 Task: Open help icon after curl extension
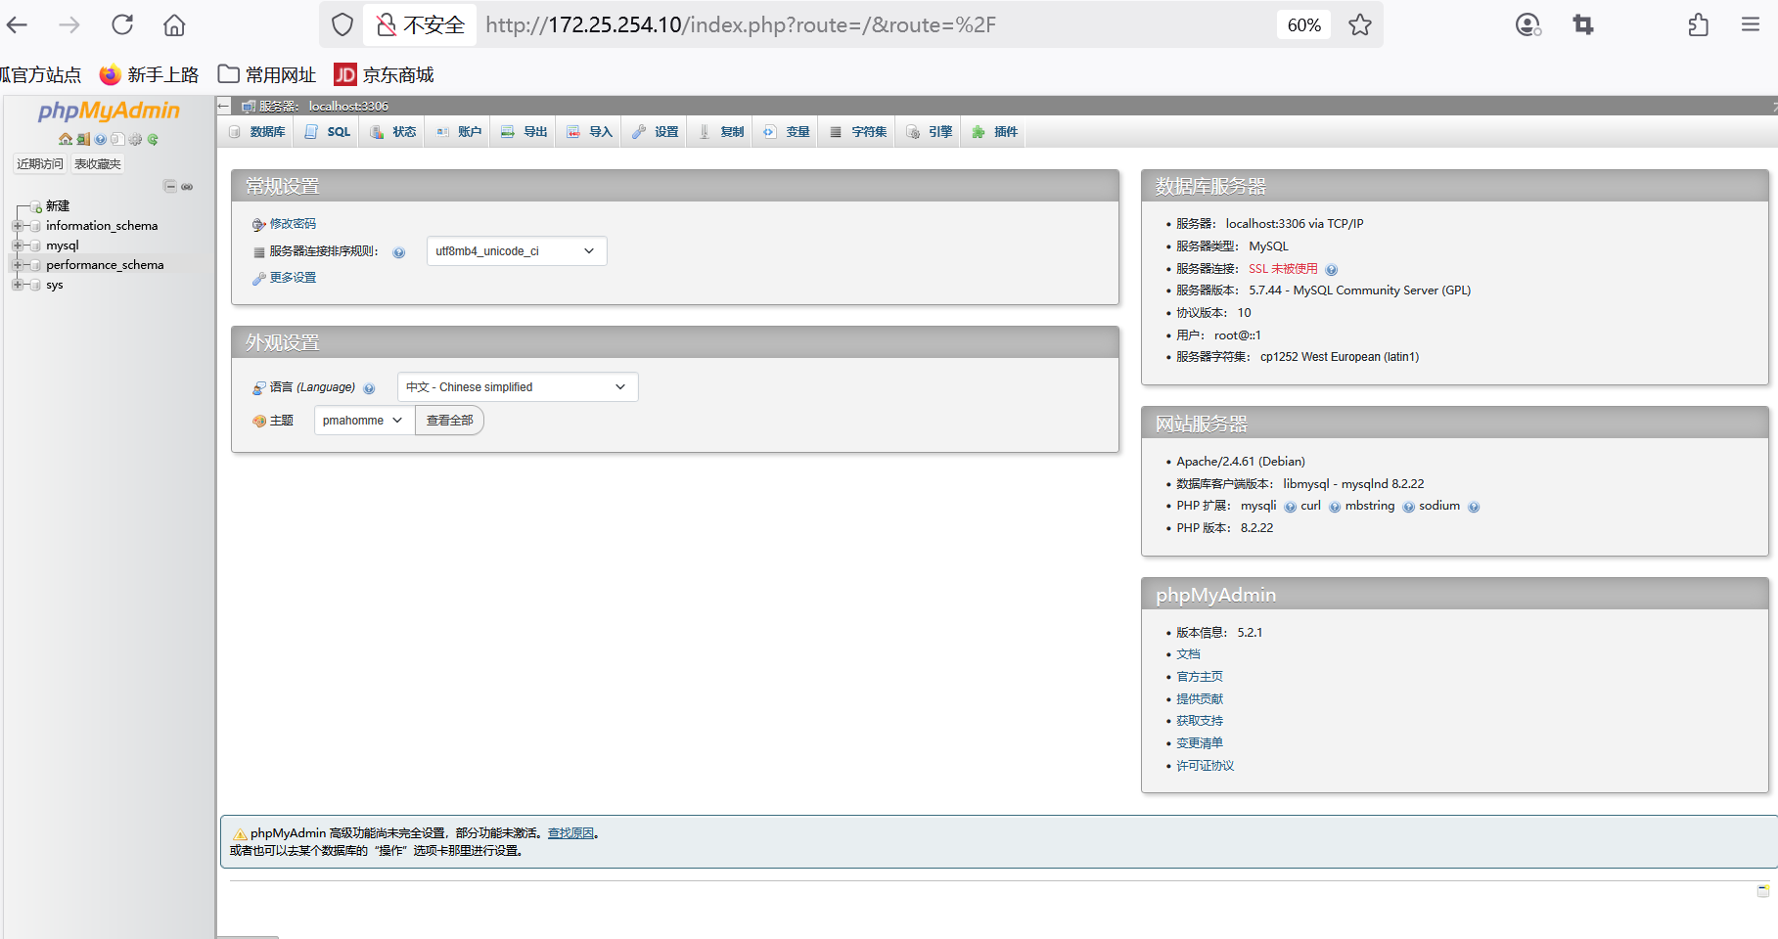pyautogui.click(x=1335, y=507)
